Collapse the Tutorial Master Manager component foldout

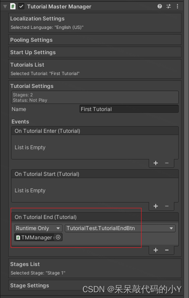pos(5,7)
